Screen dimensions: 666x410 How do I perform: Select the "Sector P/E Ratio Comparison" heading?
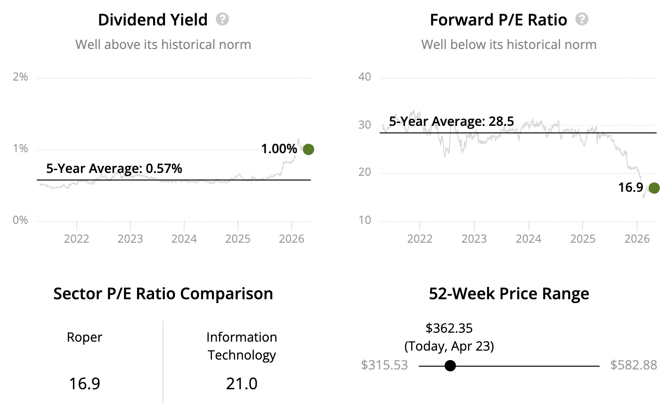pos(163,294)
